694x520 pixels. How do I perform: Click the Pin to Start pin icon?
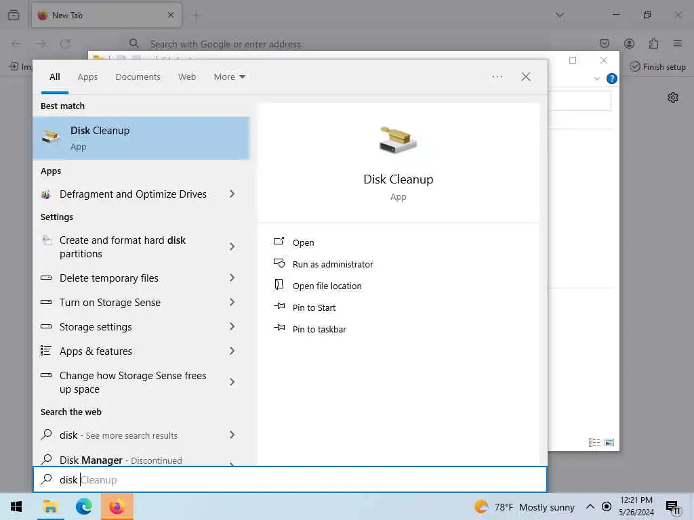pos(279,306)
